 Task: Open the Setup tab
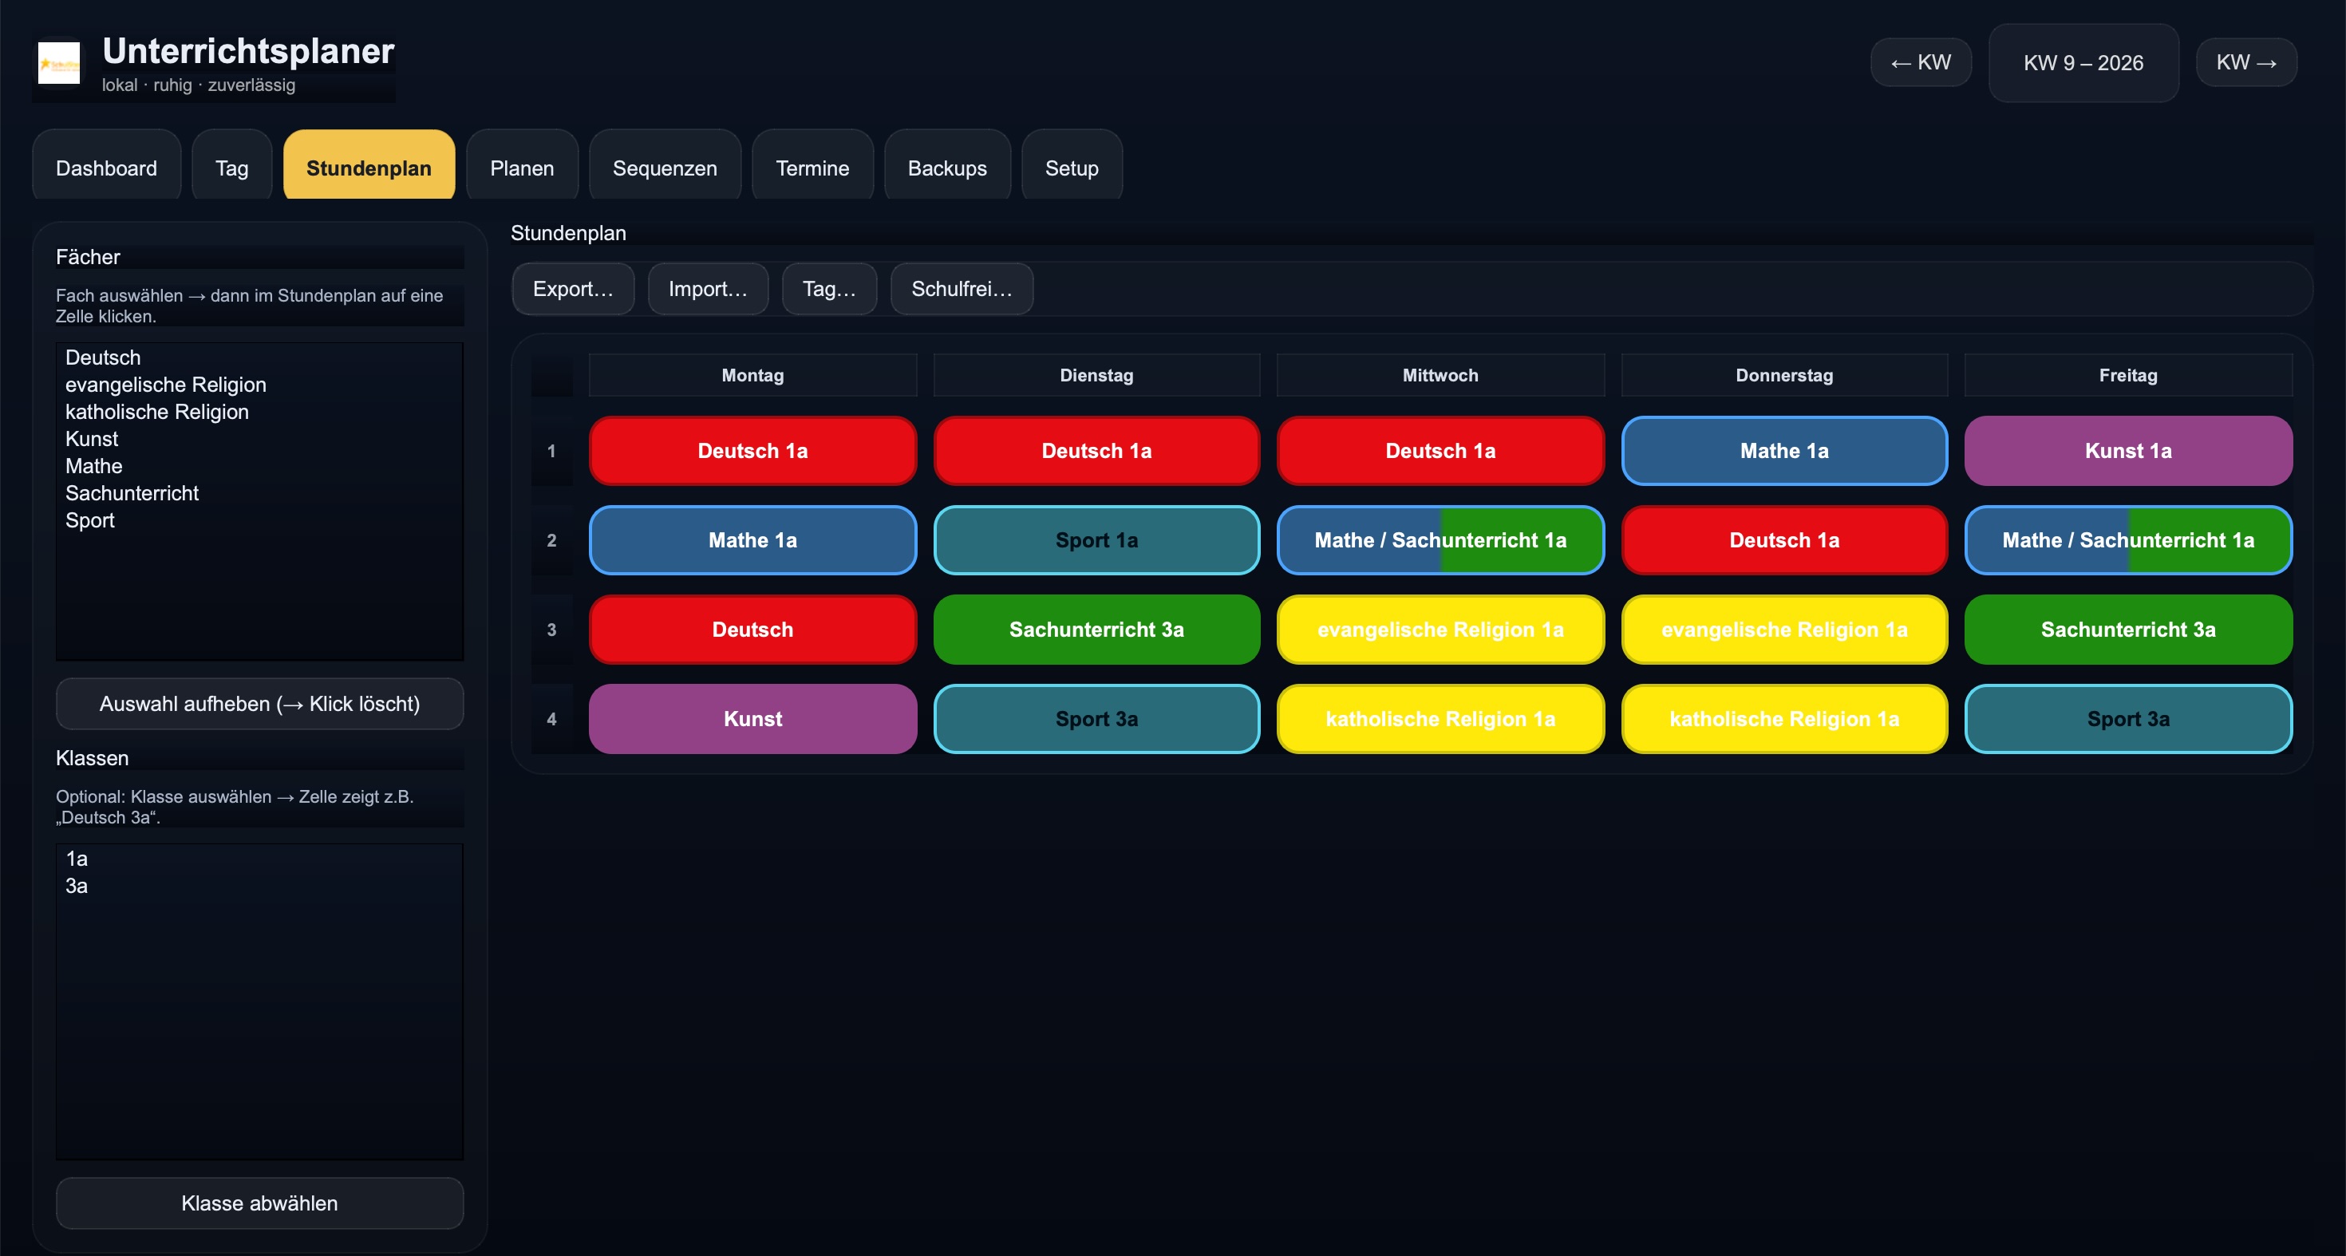tap(1071, 168)
